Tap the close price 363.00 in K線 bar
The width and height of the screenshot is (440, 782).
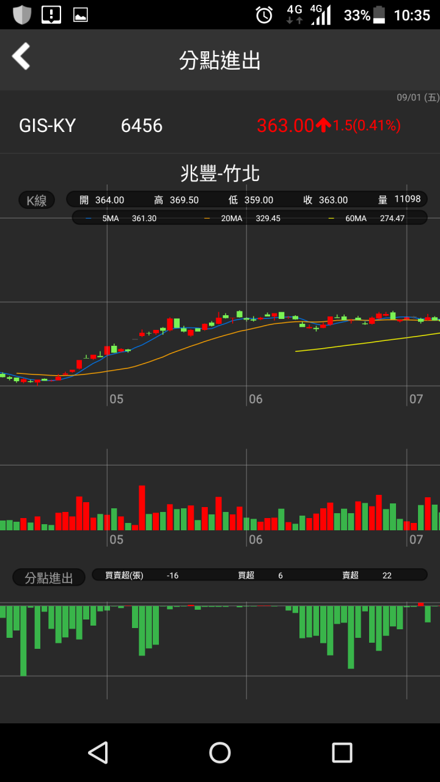[333, 200]
